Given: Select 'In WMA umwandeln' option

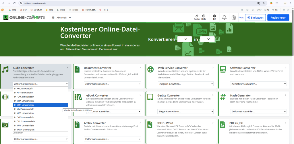Looking at the screenshot, I should 40,130.
